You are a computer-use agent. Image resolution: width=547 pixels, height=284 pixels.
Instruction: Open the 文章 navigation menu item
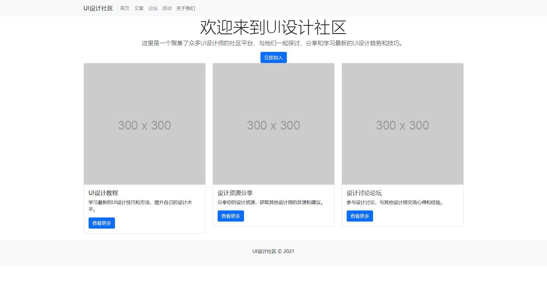point(138,8)
